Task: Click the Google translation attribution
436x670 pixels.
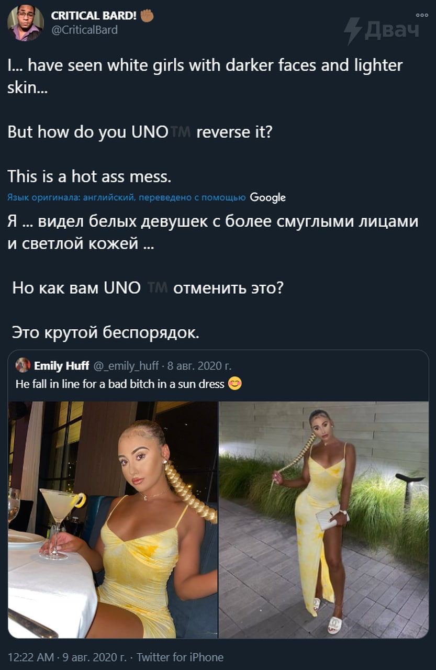Action: point(268,197)
